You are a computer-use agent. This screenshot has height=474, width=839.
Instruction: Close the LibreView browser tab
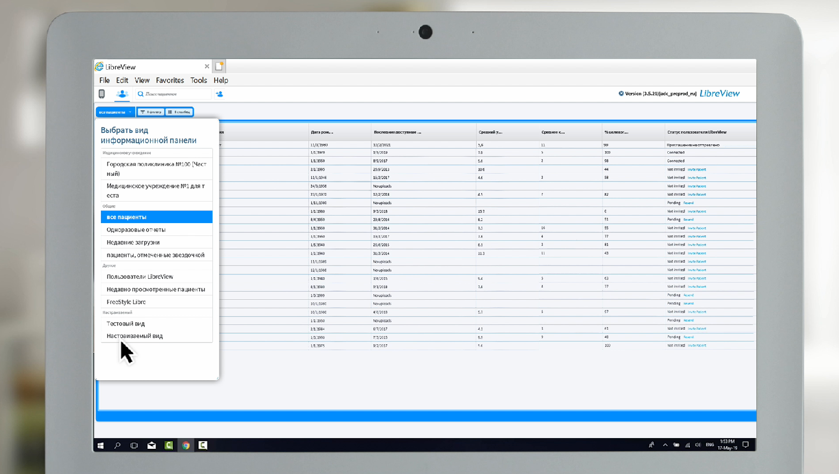pyautogui.click(x=207, y=66)
